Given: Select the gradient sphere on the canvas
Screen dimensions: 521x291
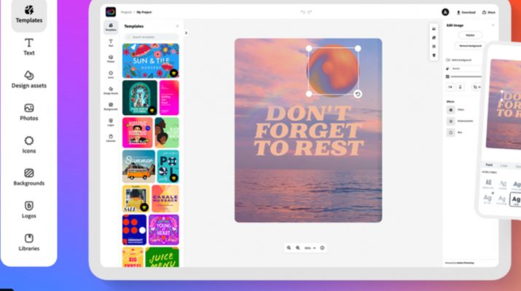Looking at the screenshot, I should [x=333, y=71].
